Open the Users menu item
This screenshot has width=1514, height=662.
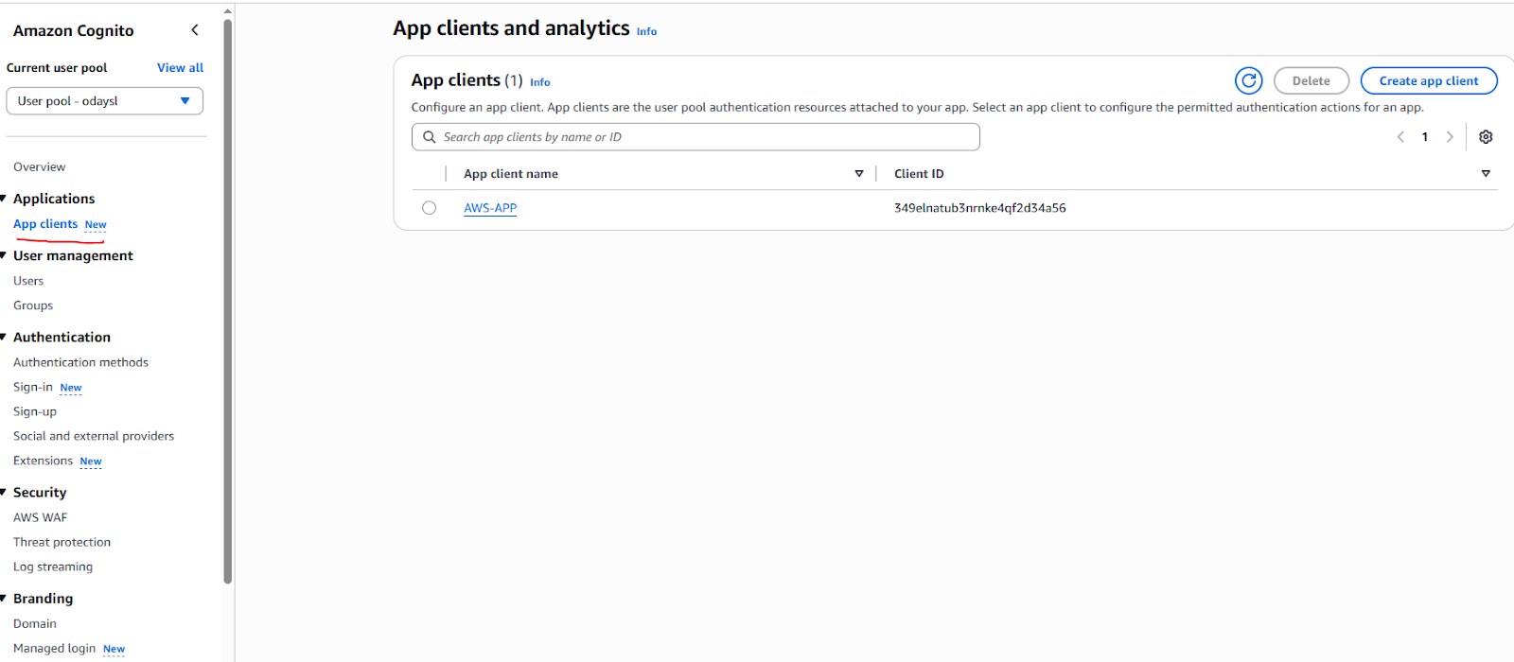[x=28, y=281]
